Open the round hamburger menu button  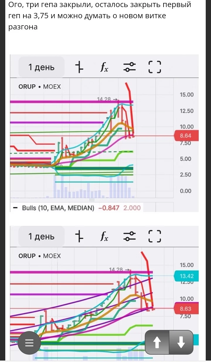pyautogui.click(x=29, y=343)
